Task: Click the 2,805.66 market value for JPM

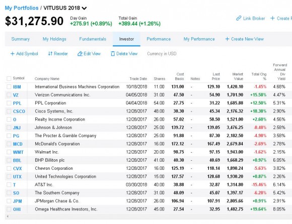Action: pos(235,201)
